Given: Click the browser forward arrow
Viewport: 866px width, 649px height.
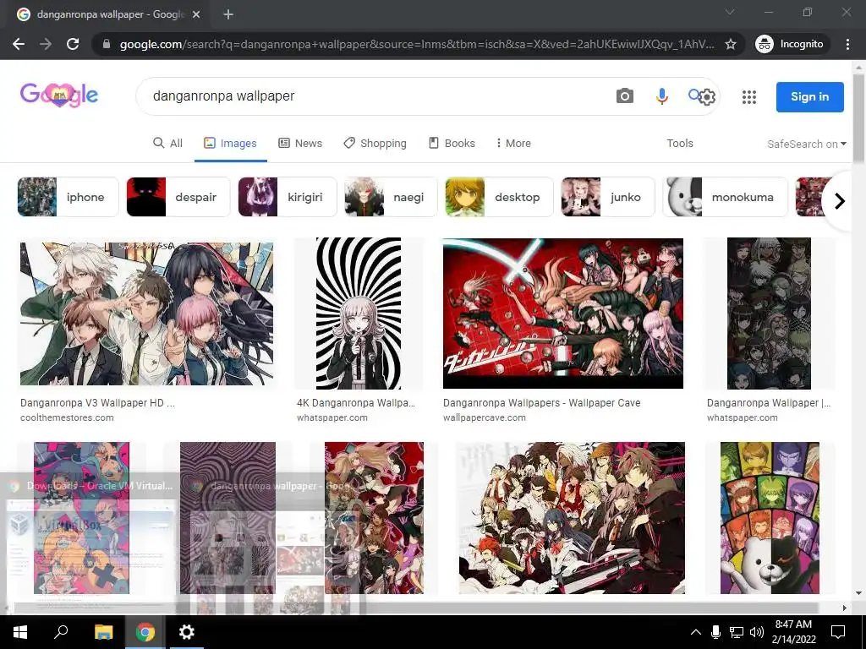Looking at the screenshot, I should (x=46, y=44).
